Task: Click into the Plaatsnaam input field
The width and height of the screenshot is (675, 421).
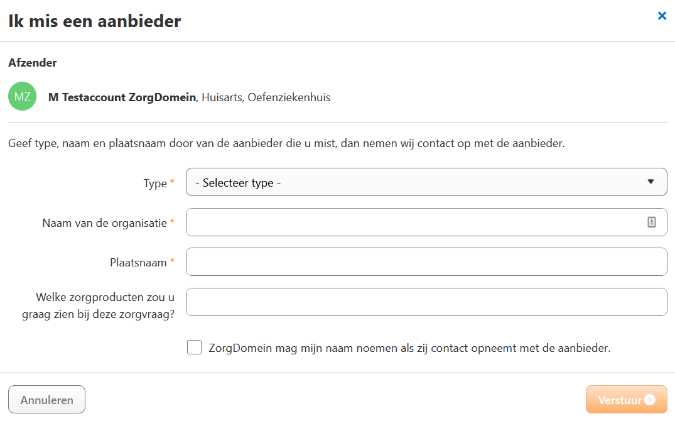Action: (426, 261)
